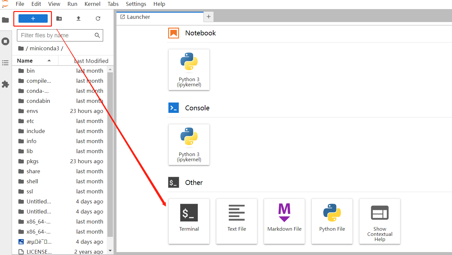This screenshot has width=452, height=255.
Task: Click the folder icon beside pkgs
Action: click(x=21, y=161)
